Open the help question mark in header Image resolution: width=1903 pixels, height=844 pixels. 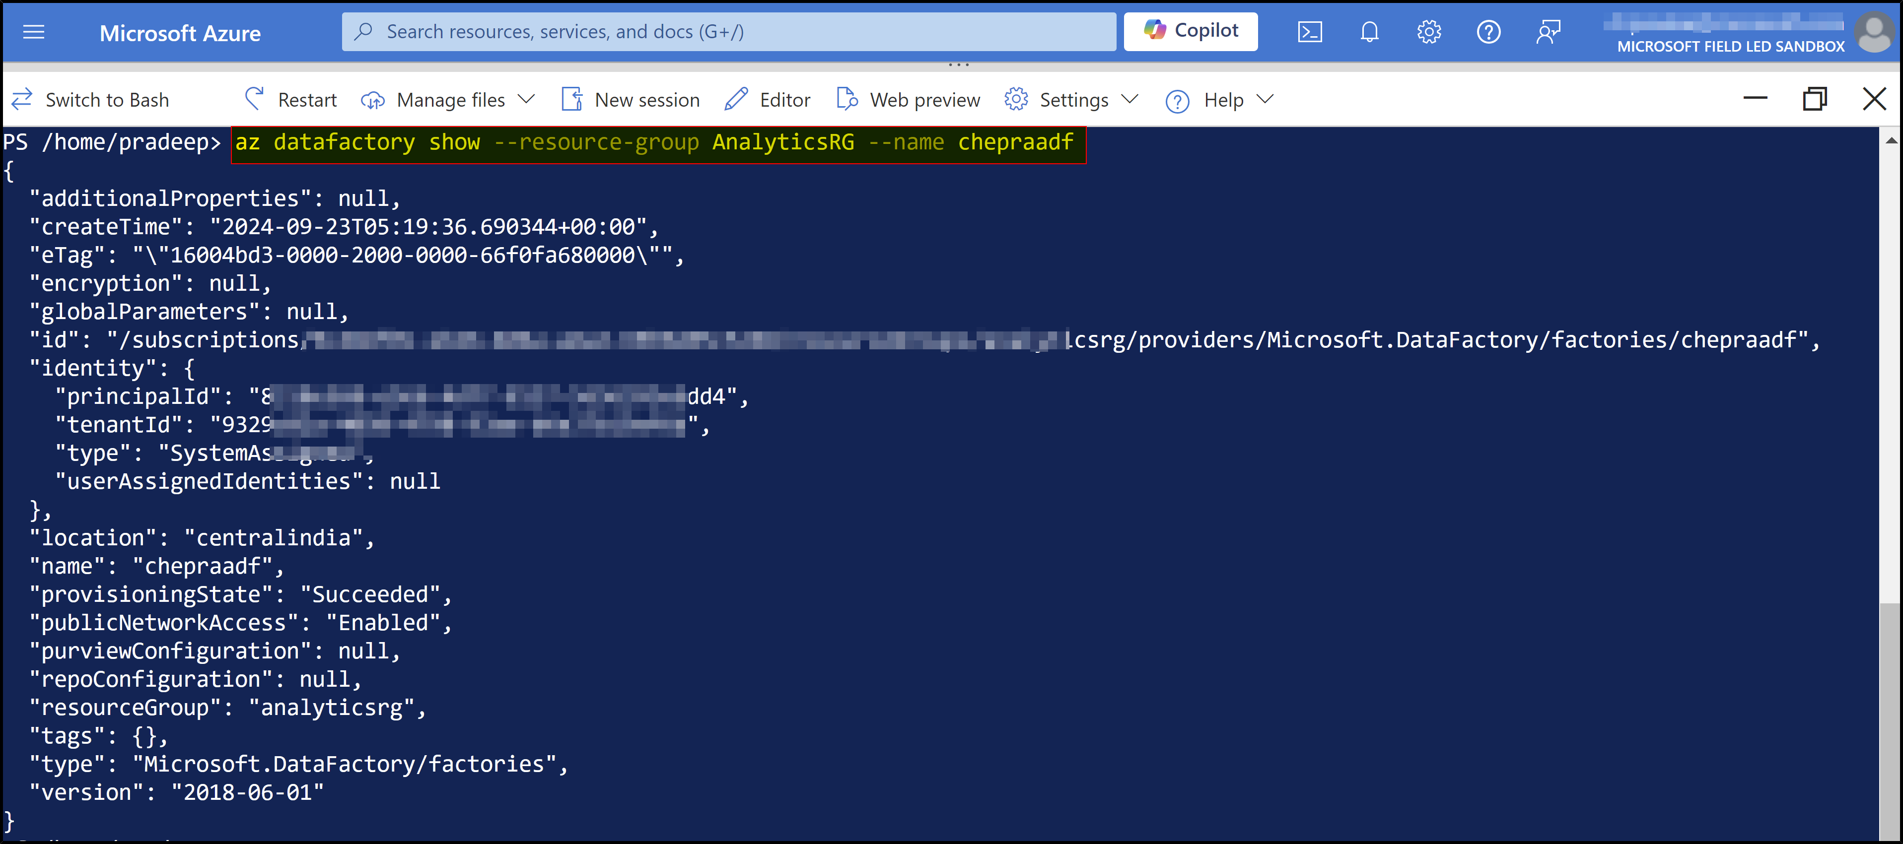tap(1488, 32)
